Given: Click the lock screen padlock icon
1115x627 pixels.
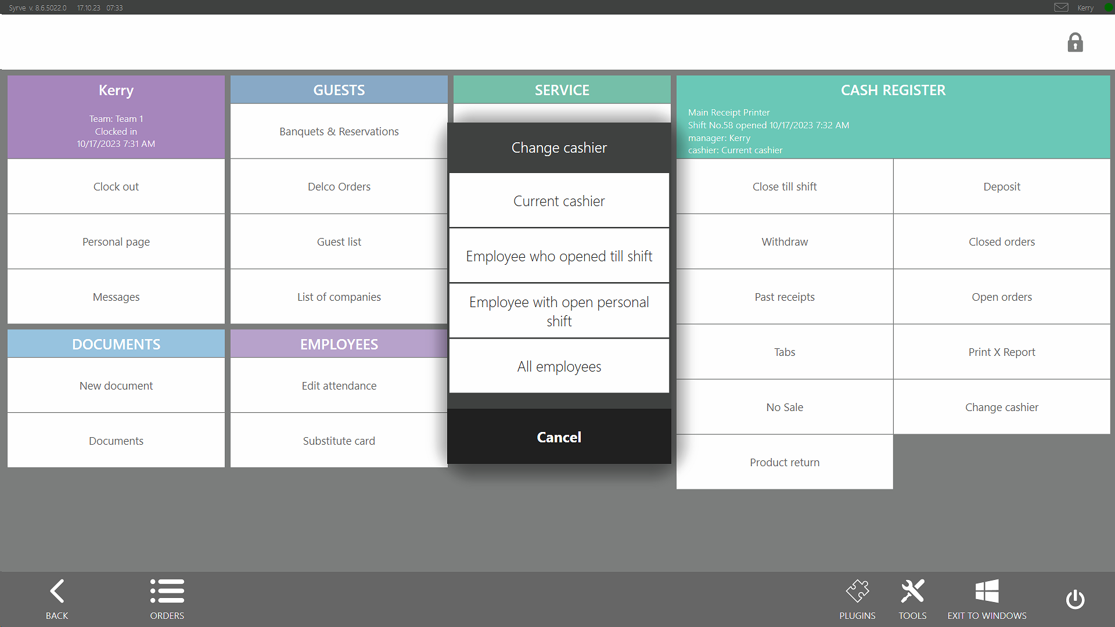Looking at the screenshot, I should (1075, 42).
